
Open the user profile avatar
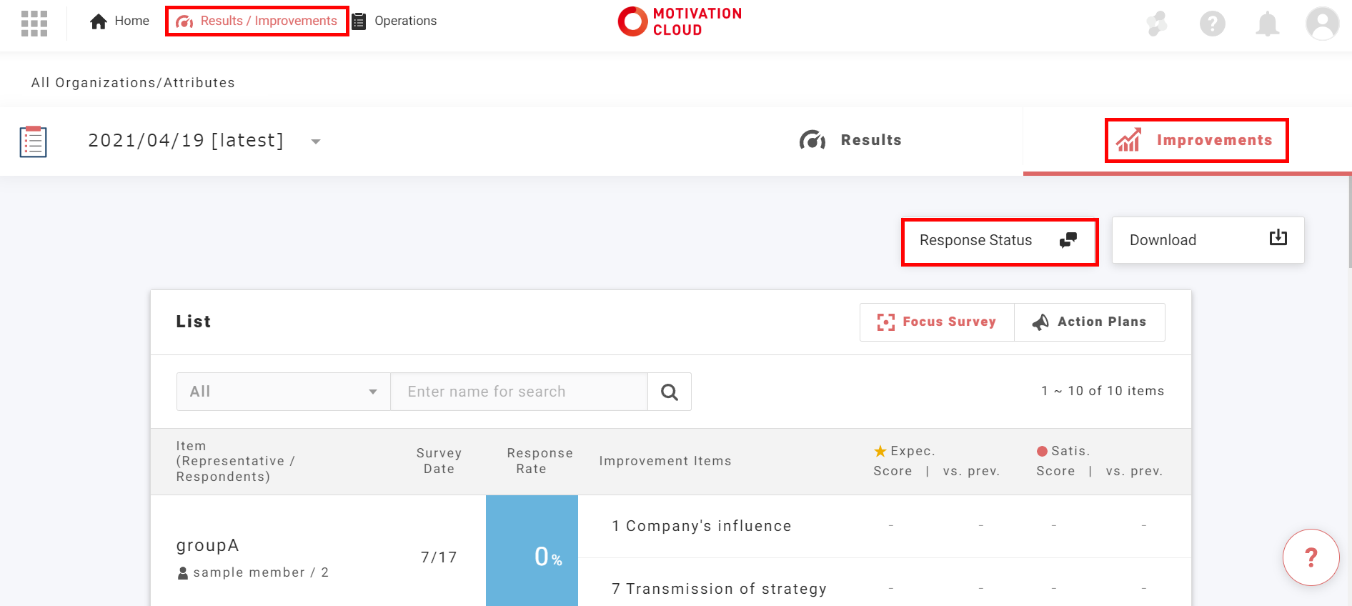pos(1322,24)
